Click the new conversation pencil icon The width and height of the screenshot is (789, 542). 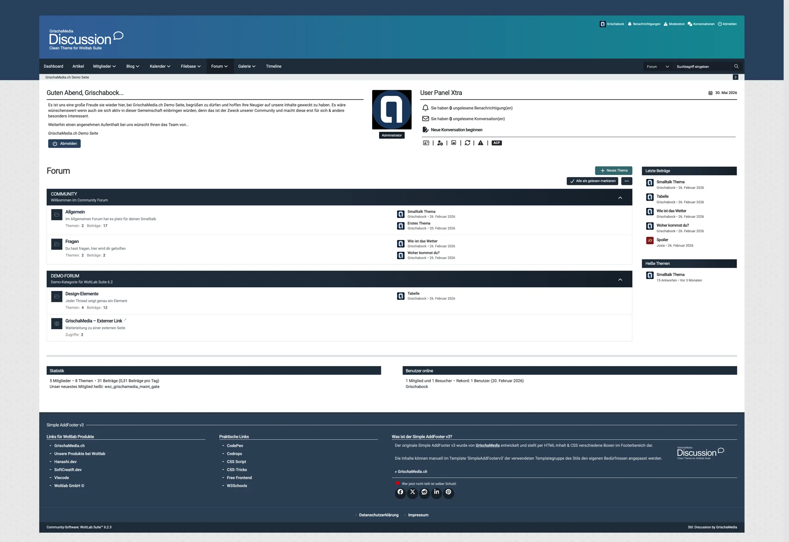pos(425,130)
